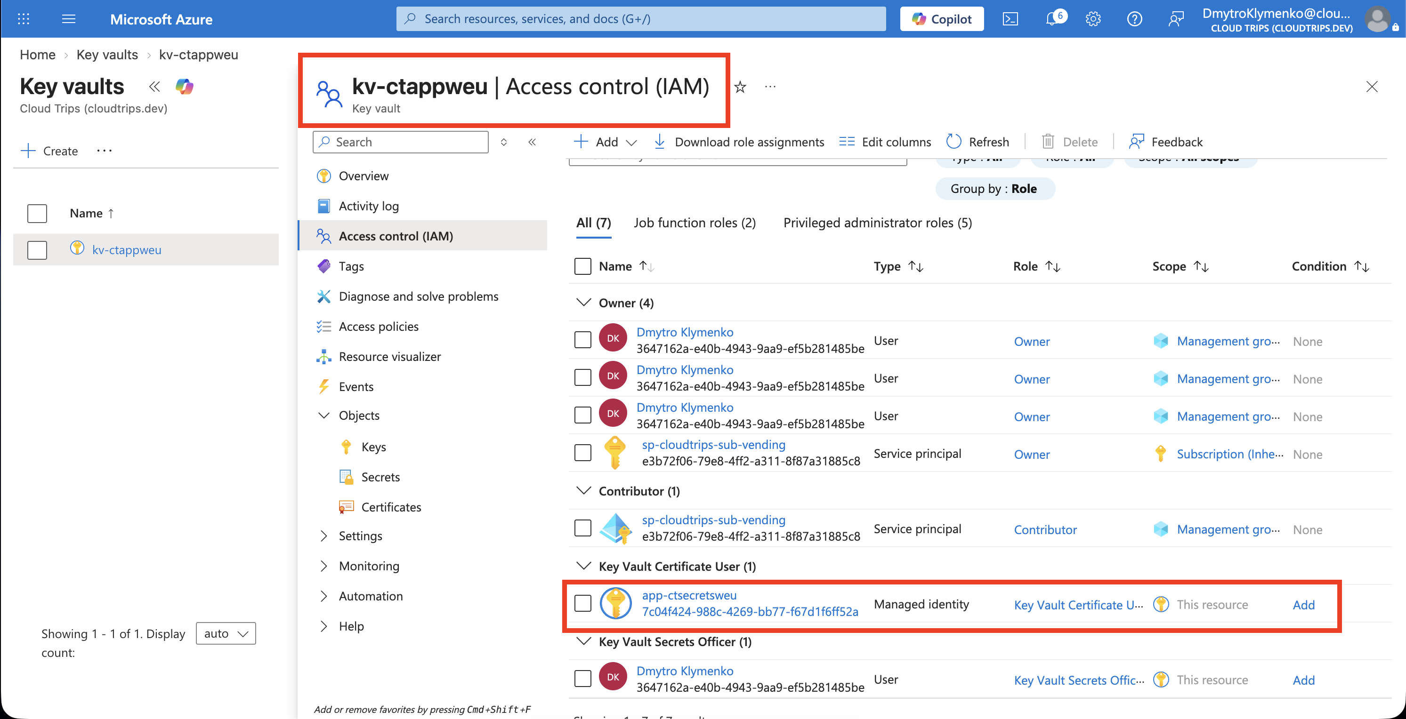The image size is (1406, 719).
Task: Open Edit columns
Action: [885, 142]
